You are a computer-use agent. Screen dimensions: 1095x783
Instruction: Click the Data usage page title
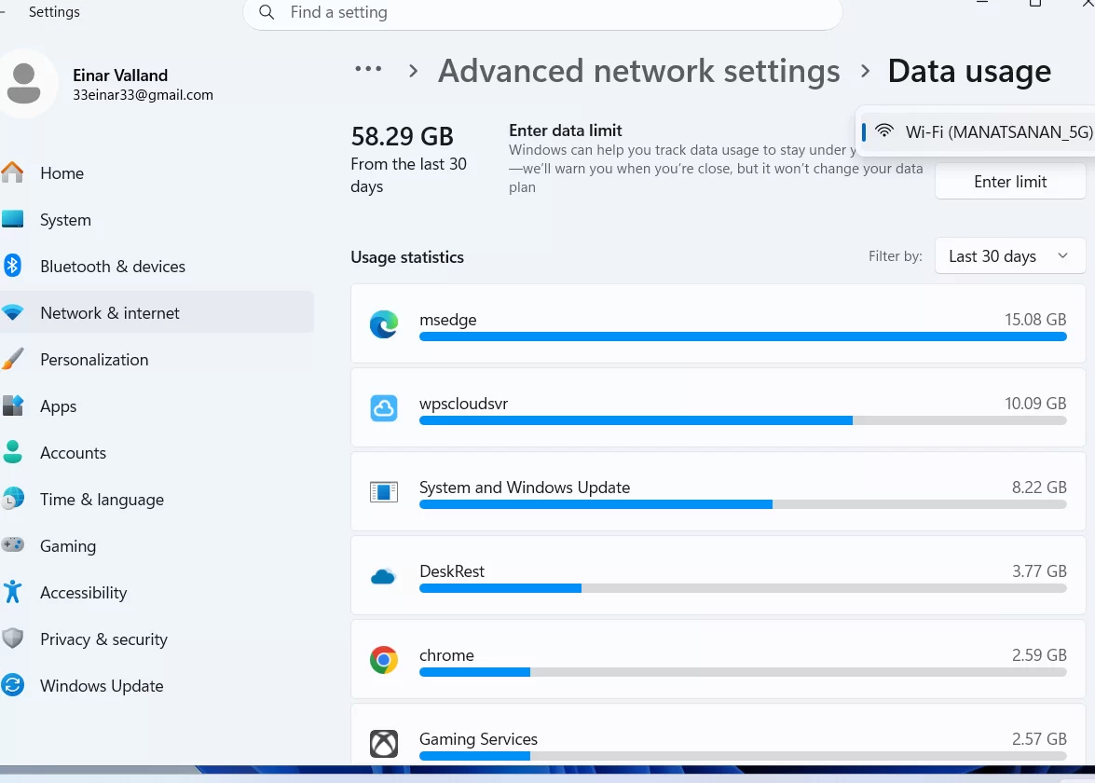click(x=969, y=71)
